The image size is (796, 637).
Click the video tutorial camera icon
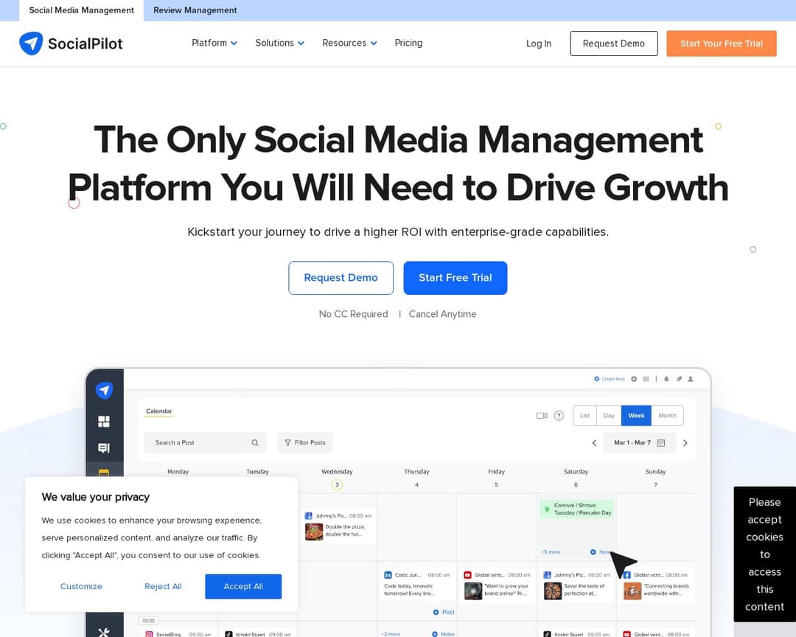tap(542, 415)
